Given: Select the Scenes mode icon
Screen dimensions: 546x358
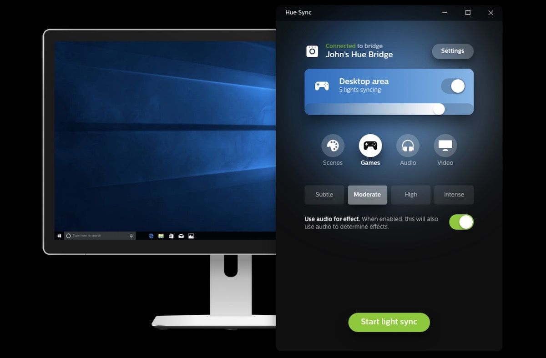Looking at the screenshot, I should 333,146.
